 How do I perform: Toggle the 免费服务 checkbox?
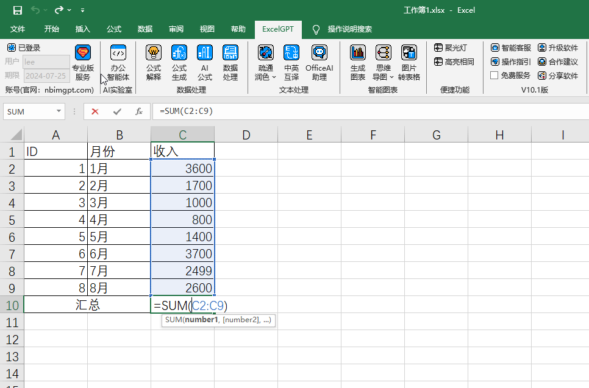(x=494, y=76)
